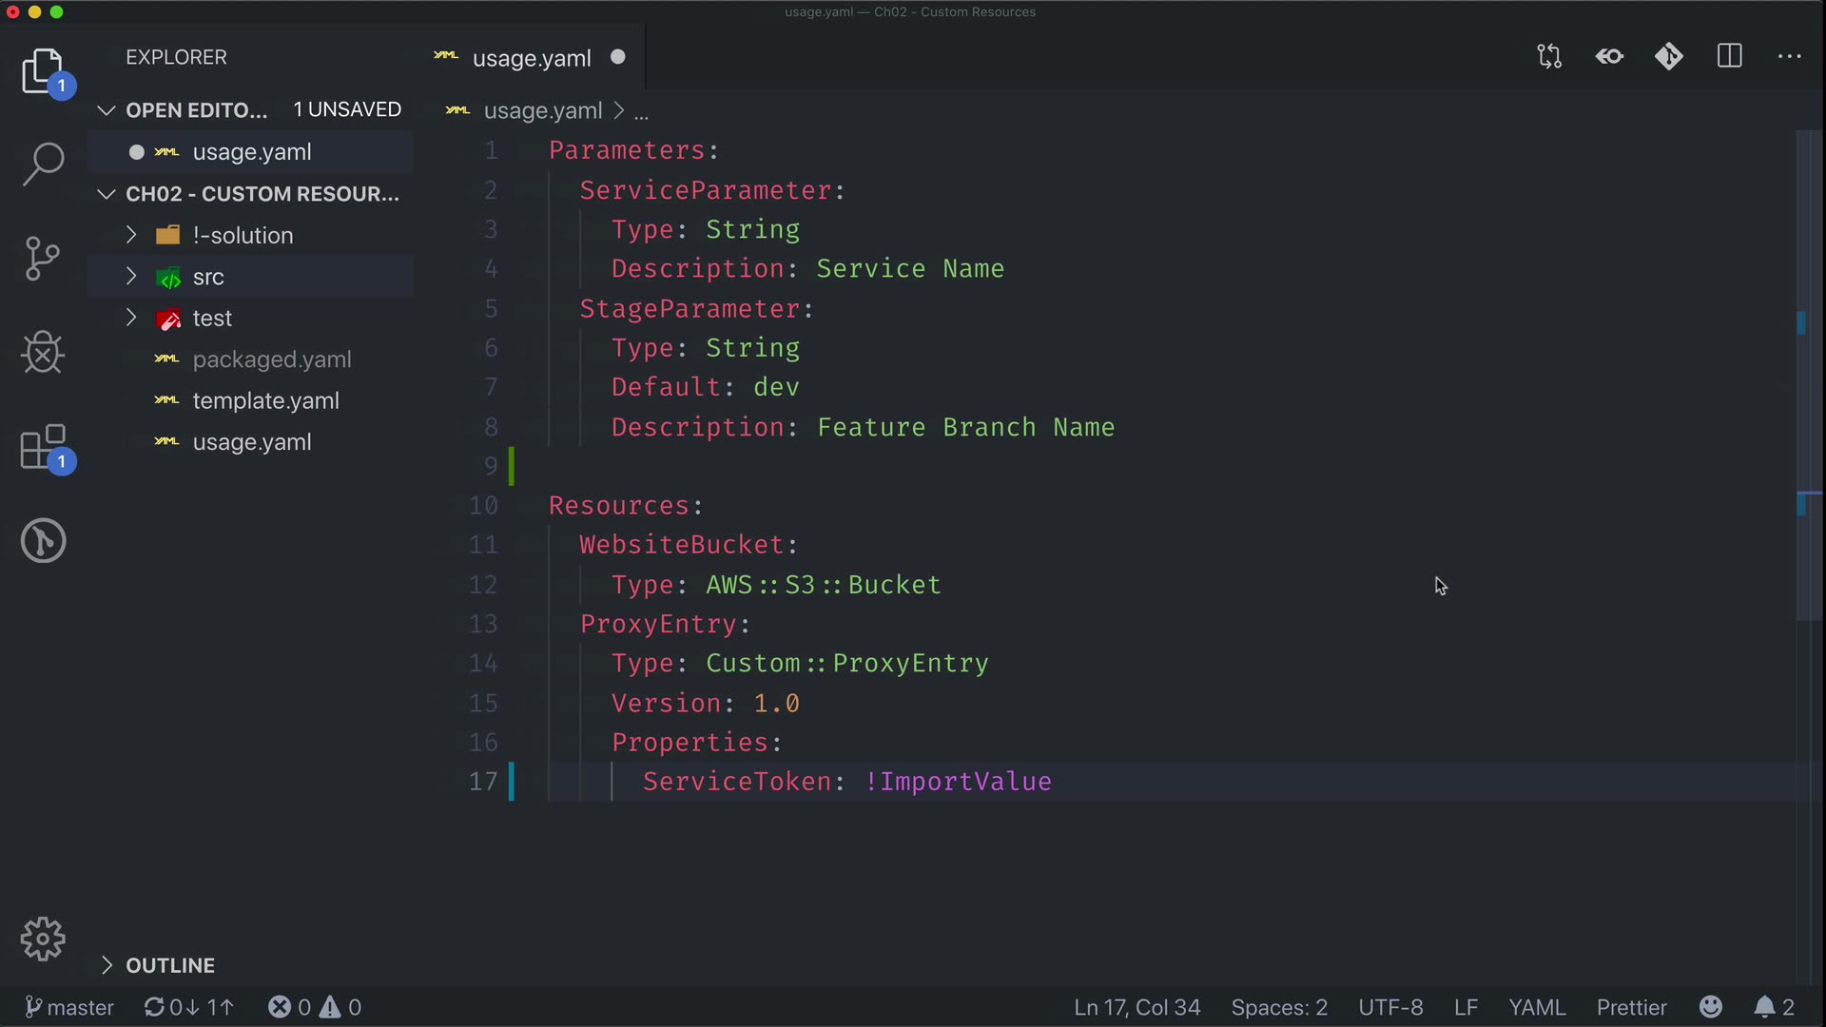Viewport: 1826px width, 1027px height.
Task: Open the Debug view with bug icon
Action: 43,353
